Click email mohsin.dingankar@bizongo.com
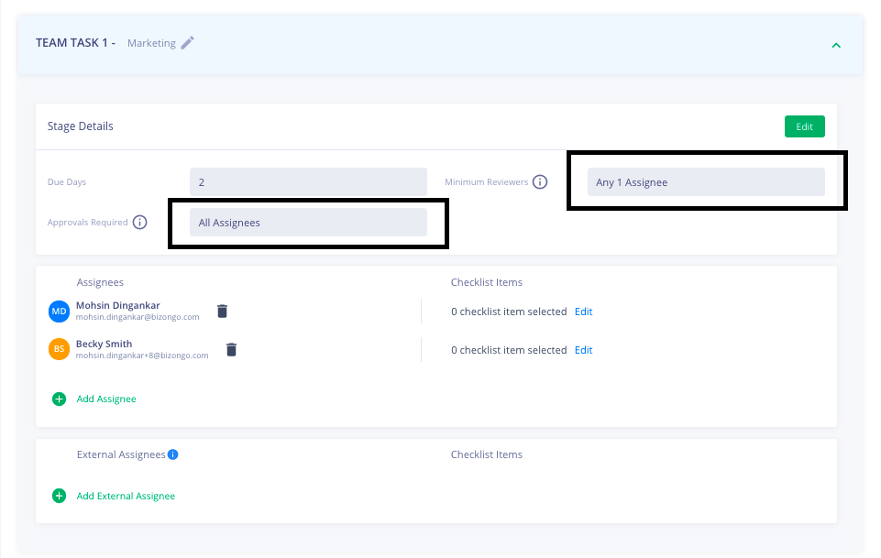 coord(138,317)
